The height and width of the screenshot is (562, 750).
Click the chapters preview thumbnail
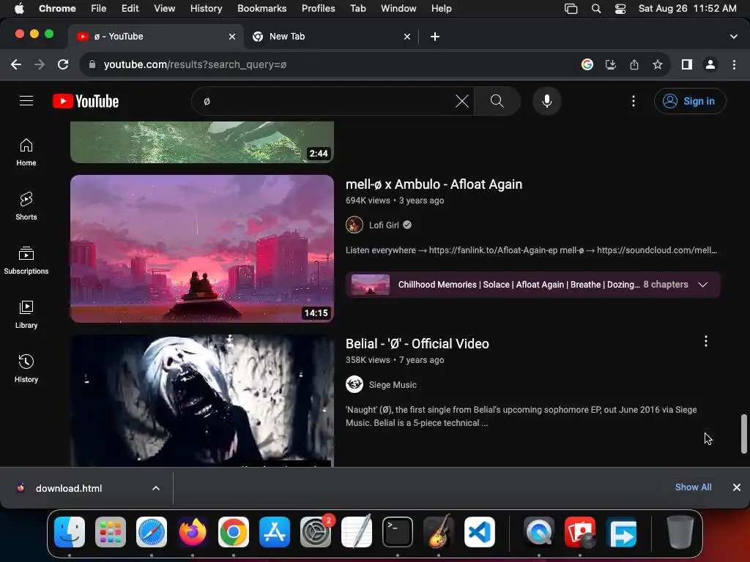(x=370, y=285)
